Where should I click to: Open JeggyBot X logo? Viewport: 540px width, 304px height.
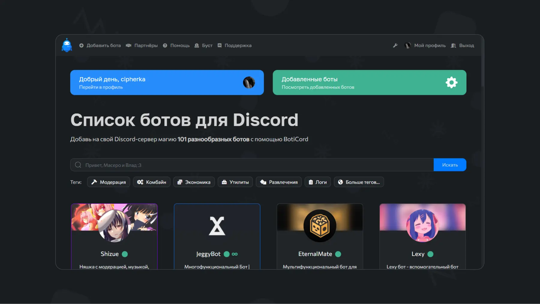pyautogui.click(x=217, y=226)
